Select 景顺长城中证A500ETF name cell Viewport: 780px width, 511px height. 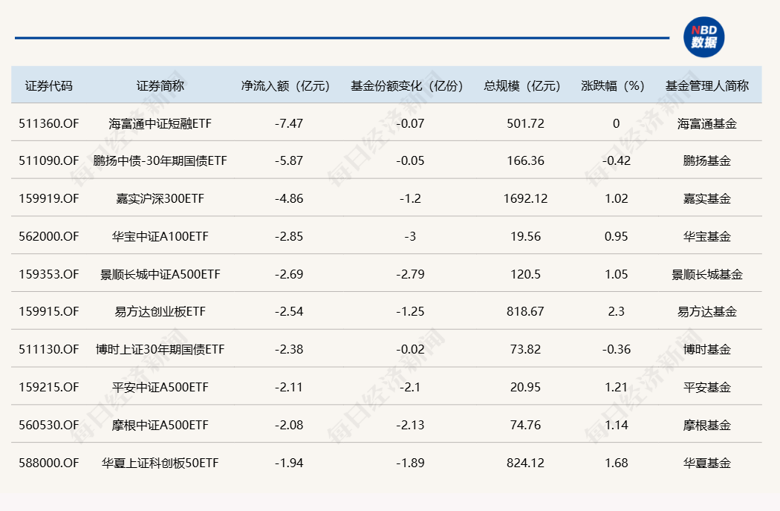tap(160, 274)
